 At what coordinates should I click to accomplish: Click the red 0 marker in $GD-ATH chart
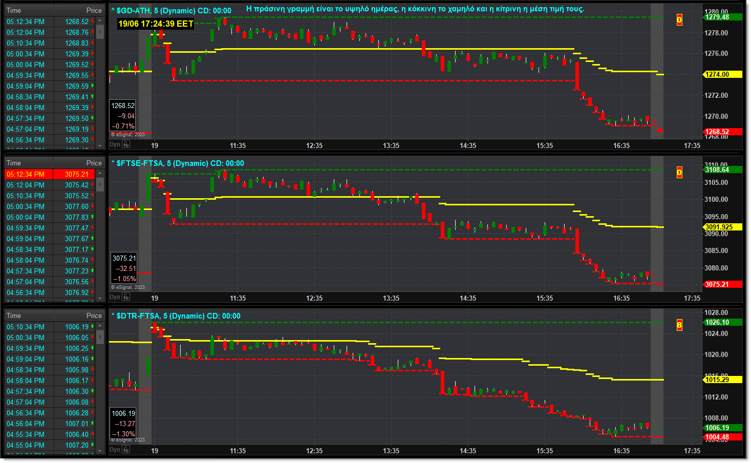click(x=679, y=20)
